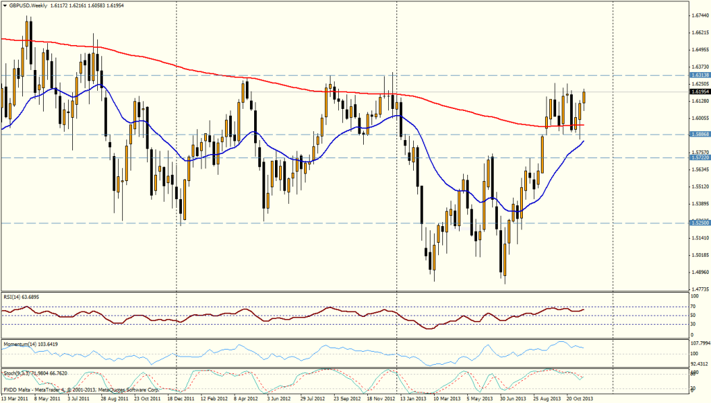
Task: Click the Momentum(14) indicator label
Action: (29, 342)
